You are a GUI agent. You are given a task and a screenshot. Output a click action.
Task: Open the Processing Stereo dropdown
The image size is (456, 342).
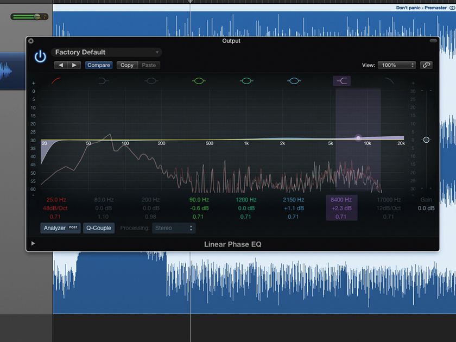click(174, 228)
